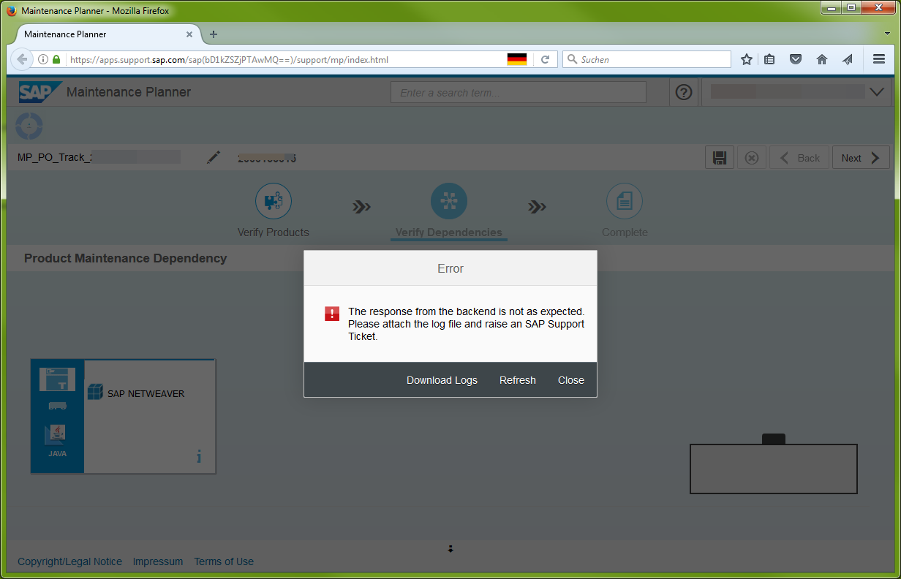Click the green padlock security icon
Viewport: 901px width, 579px height.
click(x=56, y=59)
